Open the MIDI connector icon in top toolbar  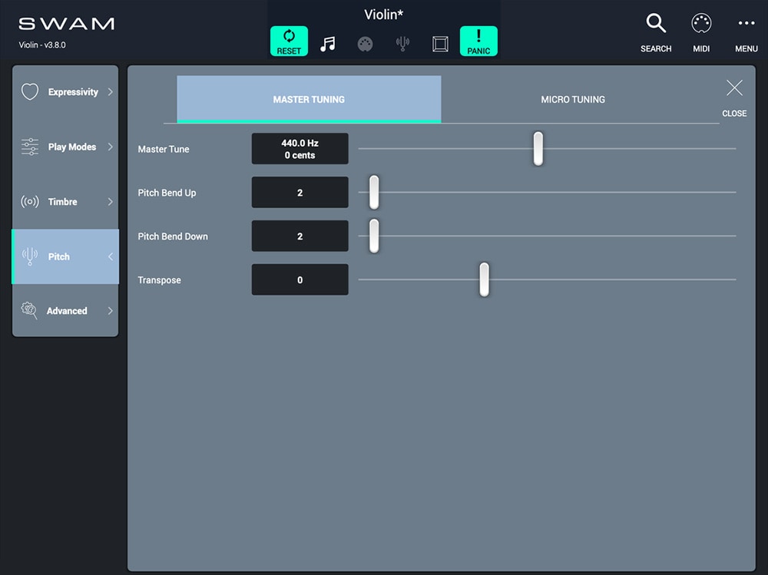365,44
